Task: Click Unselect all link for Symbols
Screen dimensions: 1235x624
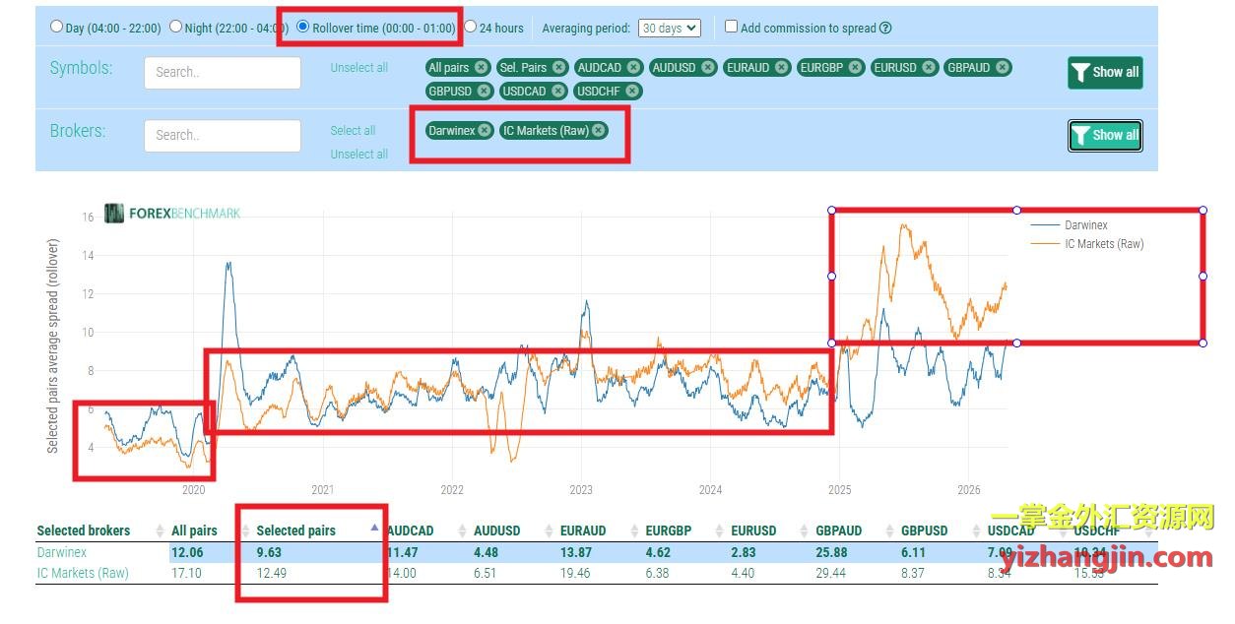Action: [x=358, y=68]
